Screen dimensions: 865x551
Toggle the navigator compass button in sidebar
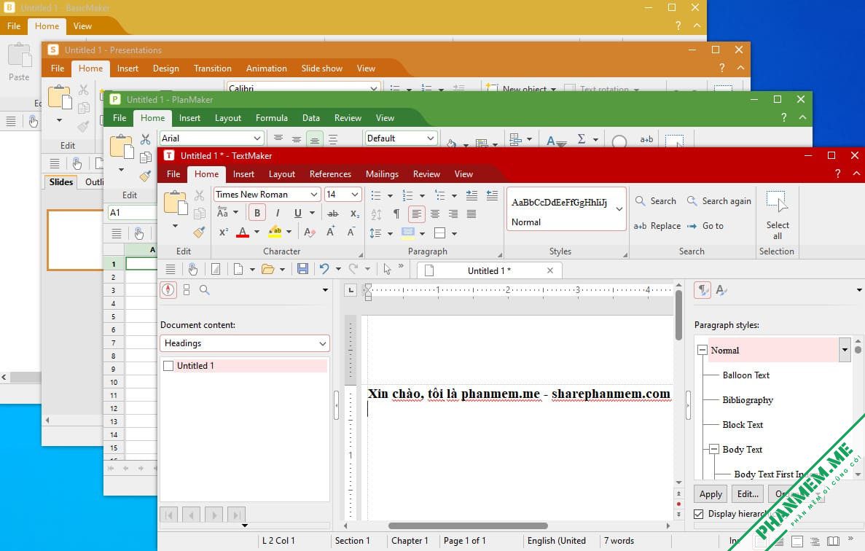pos(168,289)
